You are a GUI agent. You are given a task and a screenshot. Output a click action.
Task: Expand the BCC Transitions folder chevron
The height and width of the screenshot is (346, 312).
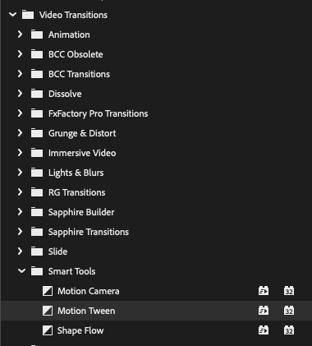pos(20,74)
